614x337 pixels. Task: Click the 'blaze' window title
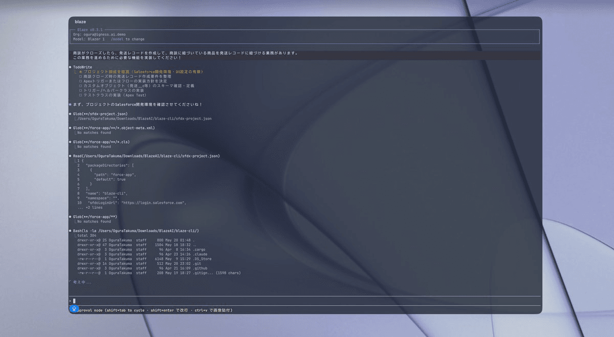[80, 22]
